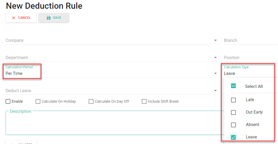Image resolution: width=278 pixels, height=144 pixels.
Task: Click inside the Description text area
Action: (x=112, y=123)
